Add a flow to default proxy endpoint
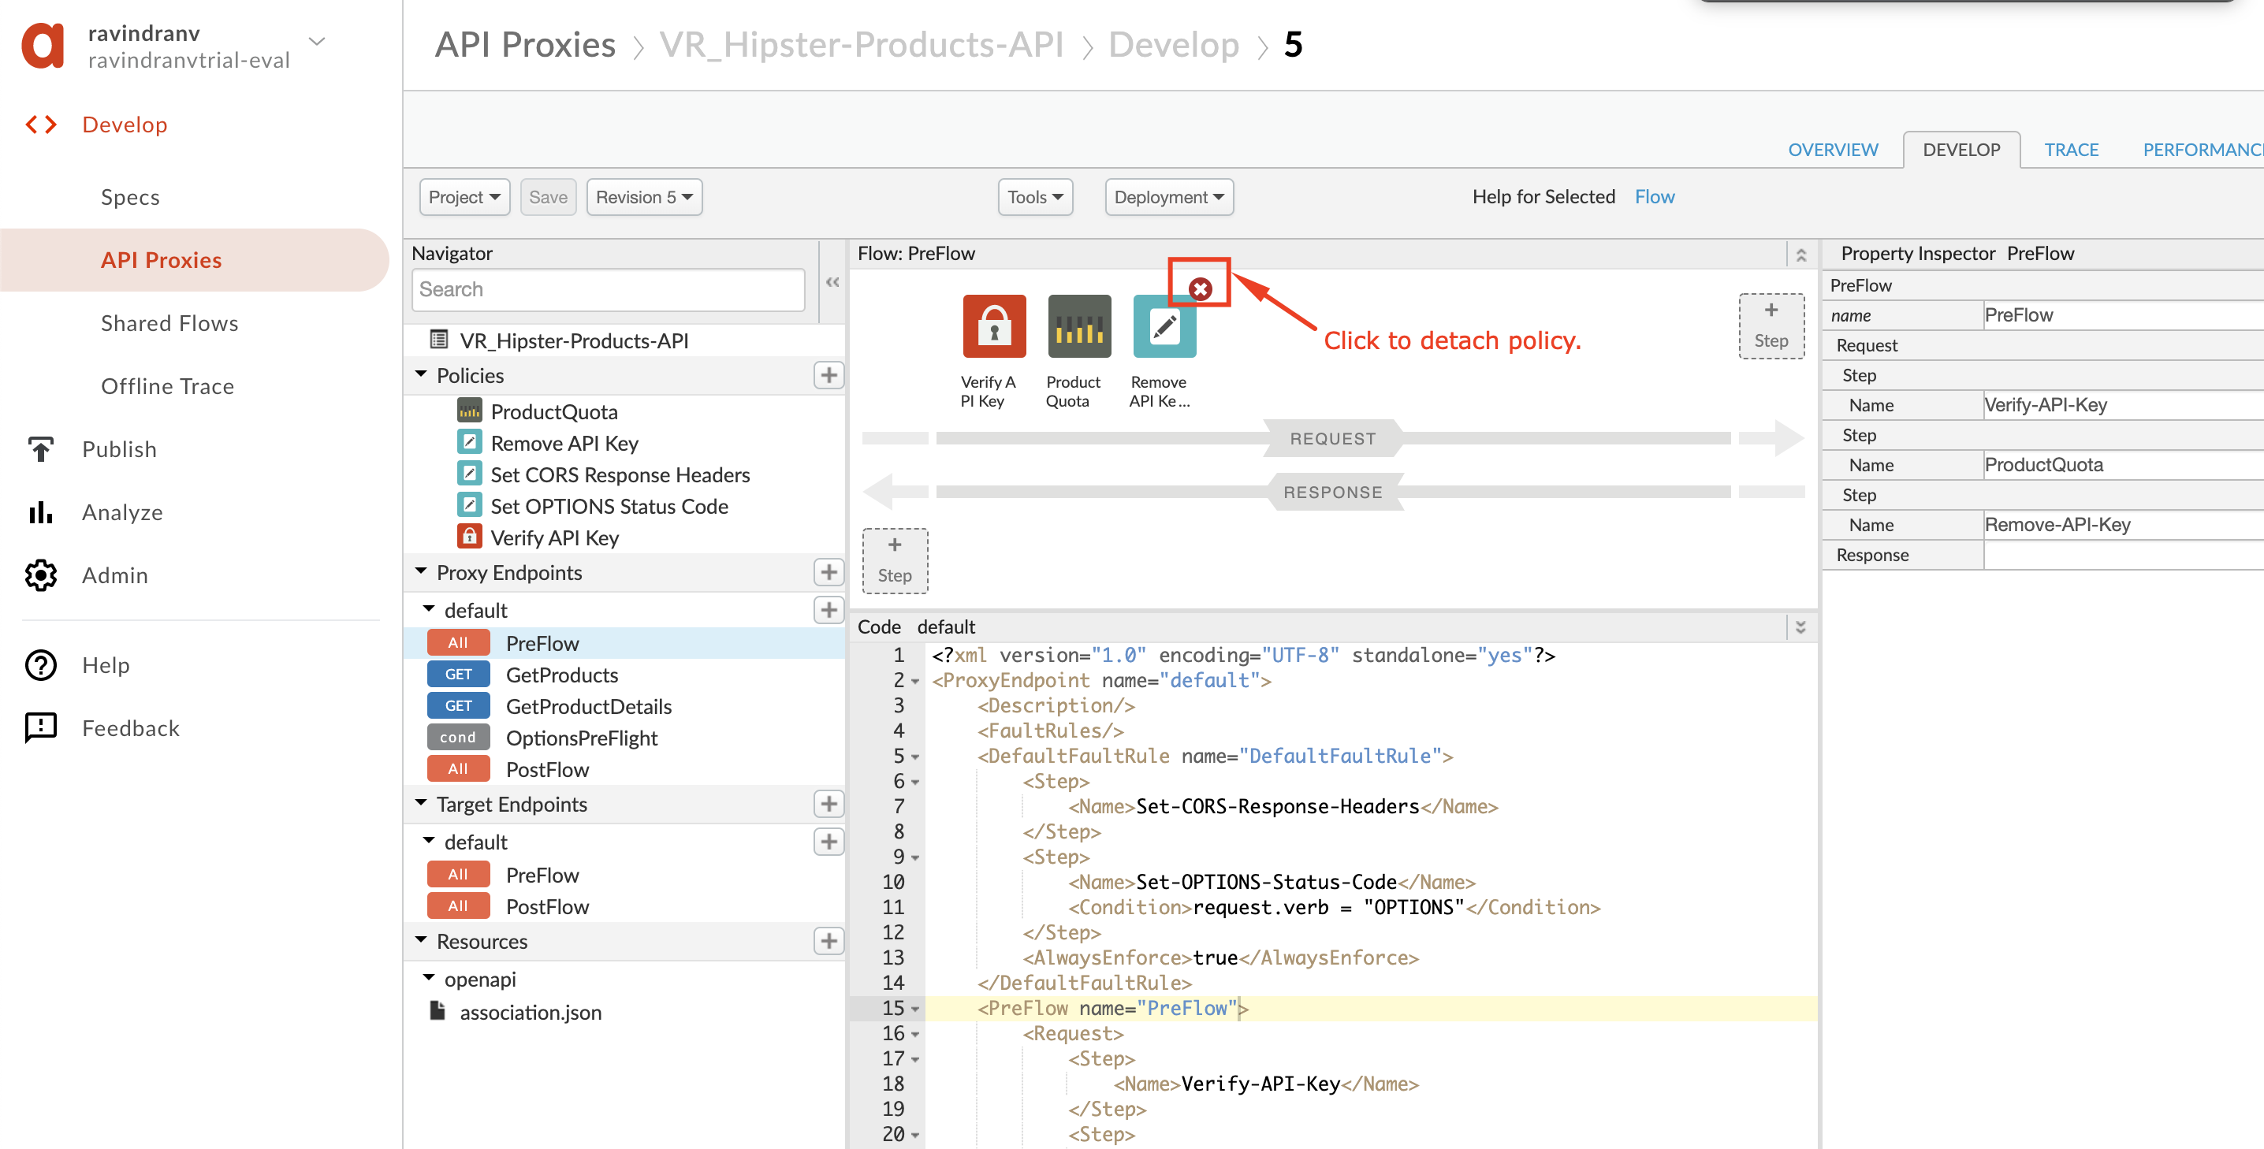Screen dimensions: 2264x1149 pyautogui.click(x=828, y=610)
